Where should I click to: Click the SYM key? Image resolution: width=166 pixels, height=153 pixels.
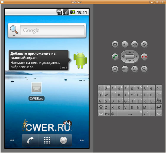point(107,113)
